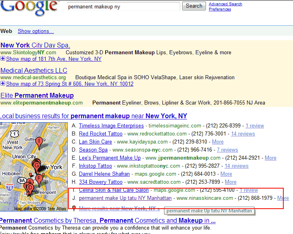Image resolution: width=293 pixels, height=234 pixels.
Task: Click the local results map thumbnail
Action: coord(34,167)
